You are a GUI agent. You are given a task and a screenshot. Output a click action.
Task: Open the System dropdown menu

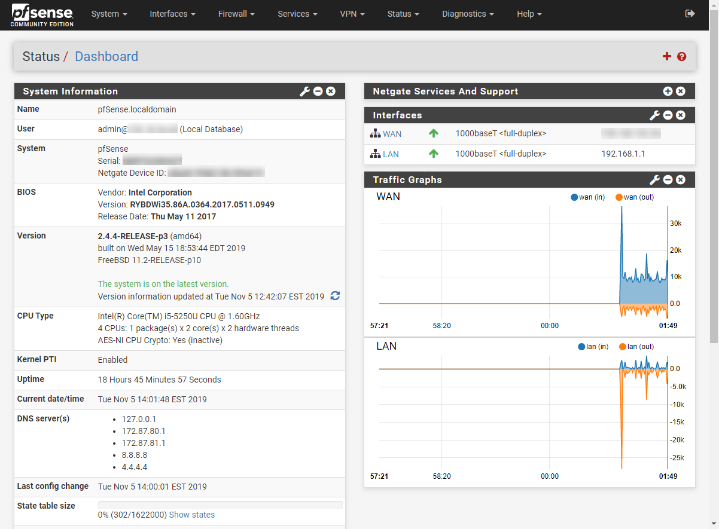(109, 14)
